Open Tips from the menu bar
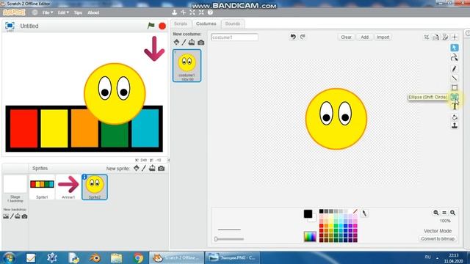Screen dimensions: 470x264 point(78,12)
